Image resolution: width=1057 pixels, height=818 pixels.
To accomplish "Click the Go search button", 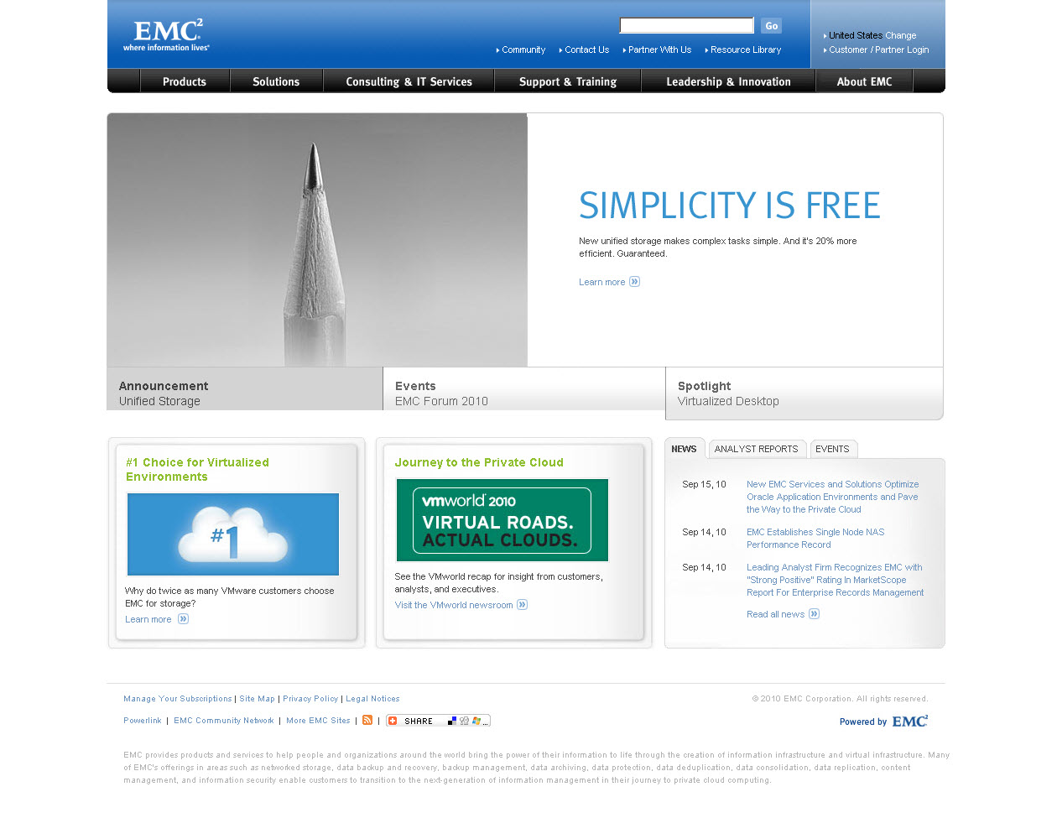I will (771, 26).
